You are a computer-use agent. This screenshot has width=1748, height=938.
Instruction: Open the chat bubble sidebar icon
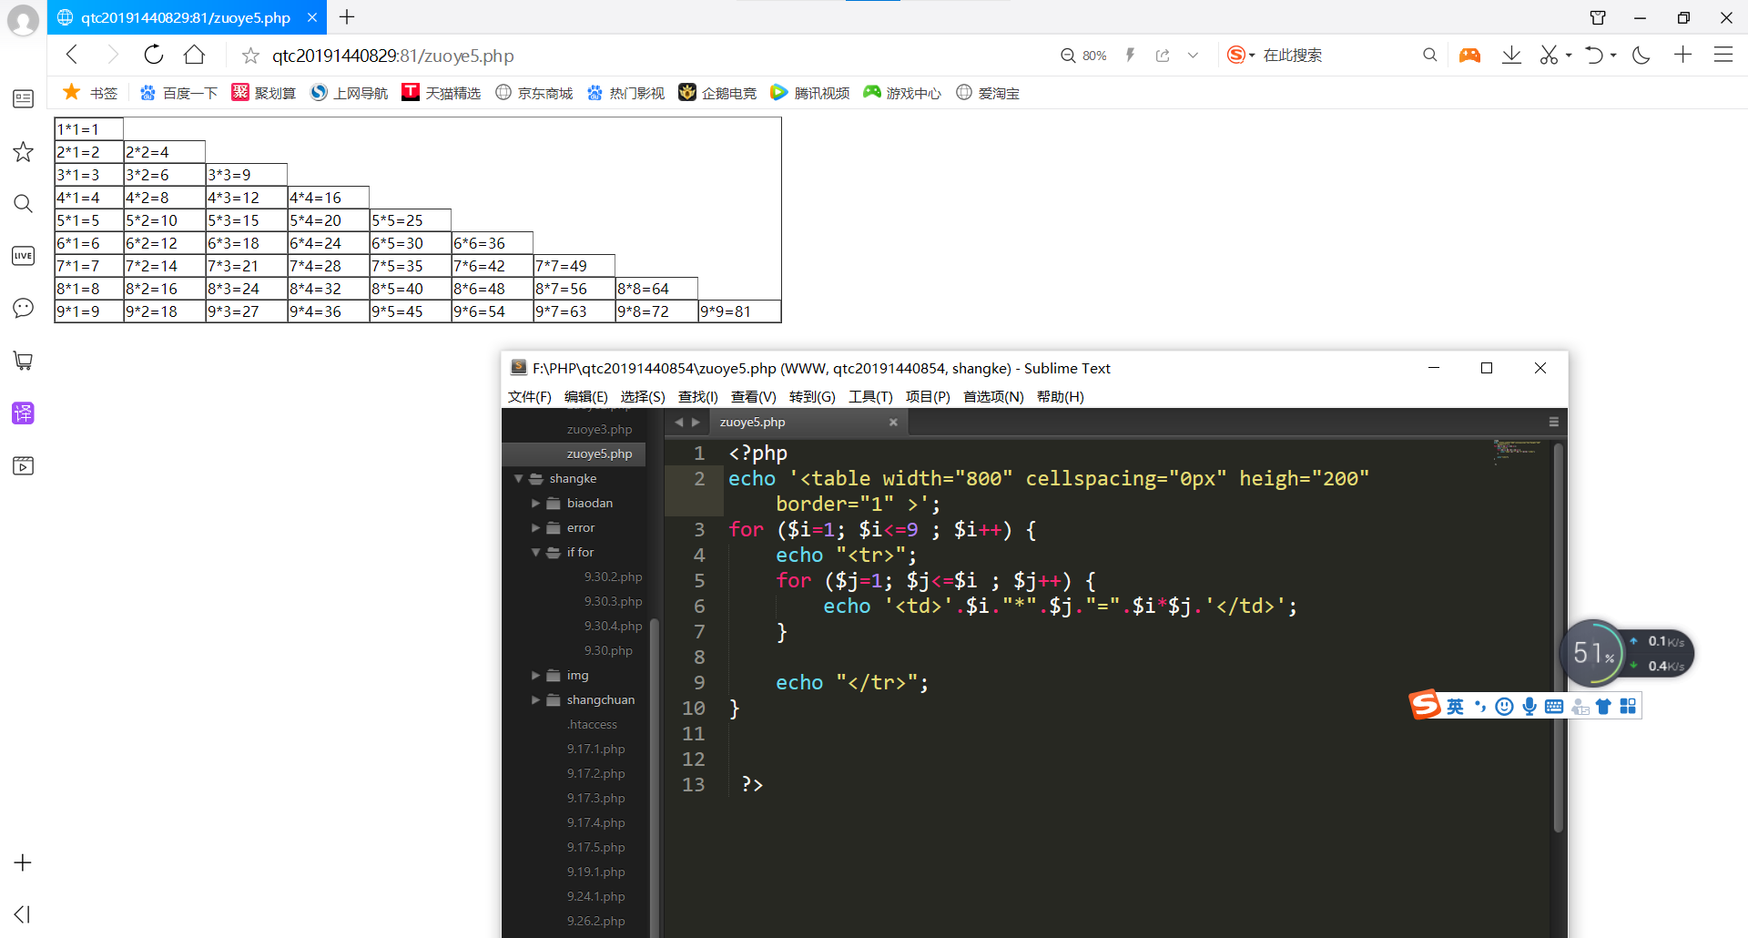(x=23, y=308)
